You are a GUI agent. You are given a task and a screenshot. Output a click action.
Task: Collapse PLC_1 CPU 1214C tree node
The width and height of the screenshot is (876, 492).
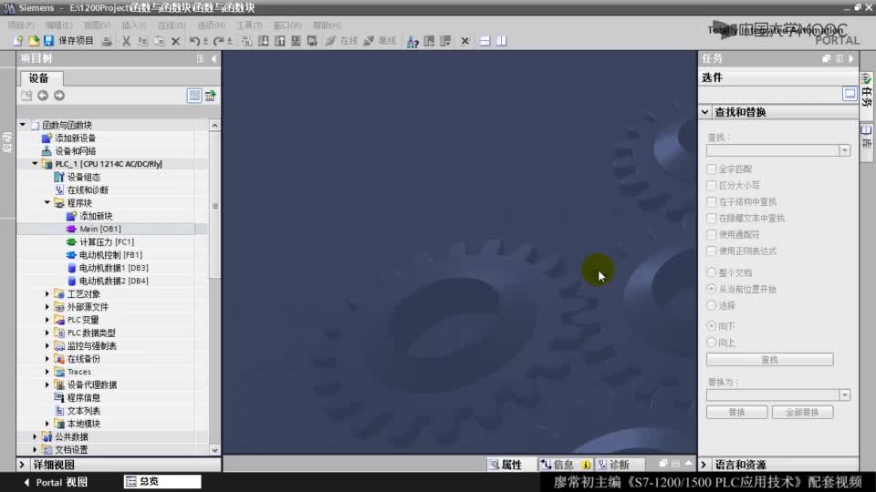point(35,164)
